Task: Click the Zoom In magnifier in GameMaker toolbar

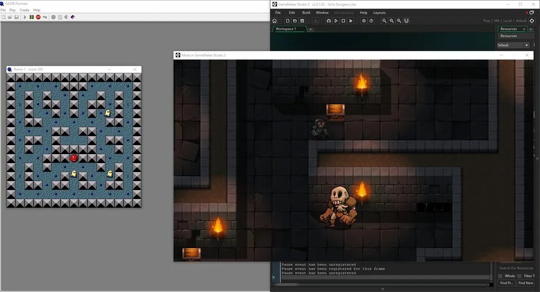Action: pos(399,21)
